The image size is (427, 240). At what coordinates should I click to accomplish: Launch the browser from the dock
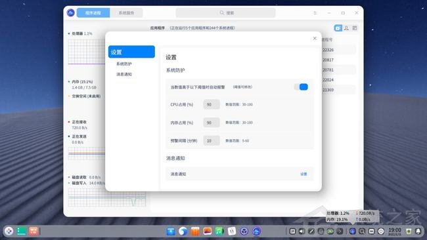pyautogui.click(x=183, y=231)
